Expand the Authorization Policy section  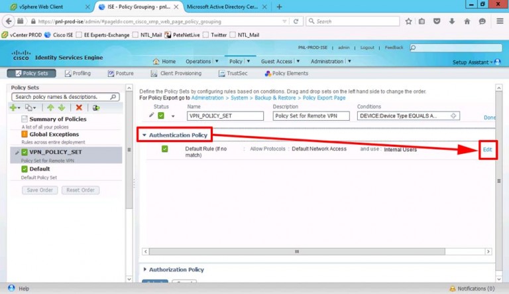click(x=144, y=269)
